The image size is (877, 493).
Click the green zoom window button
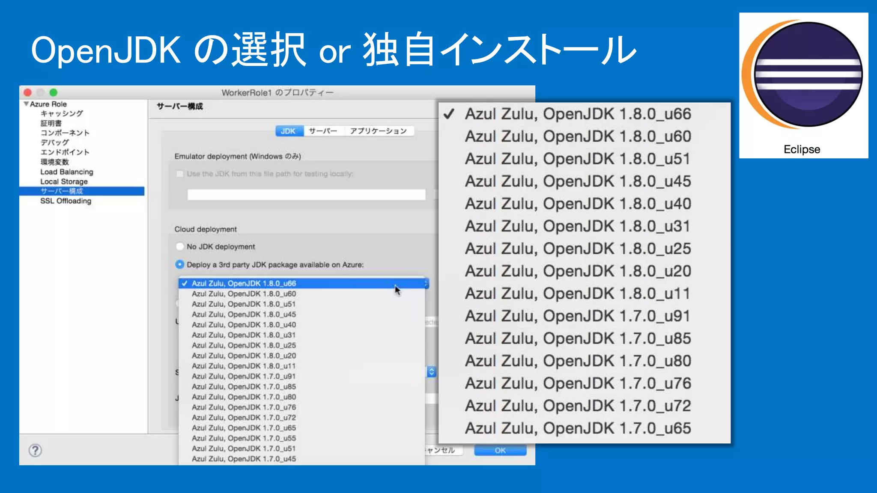[54, 92]
